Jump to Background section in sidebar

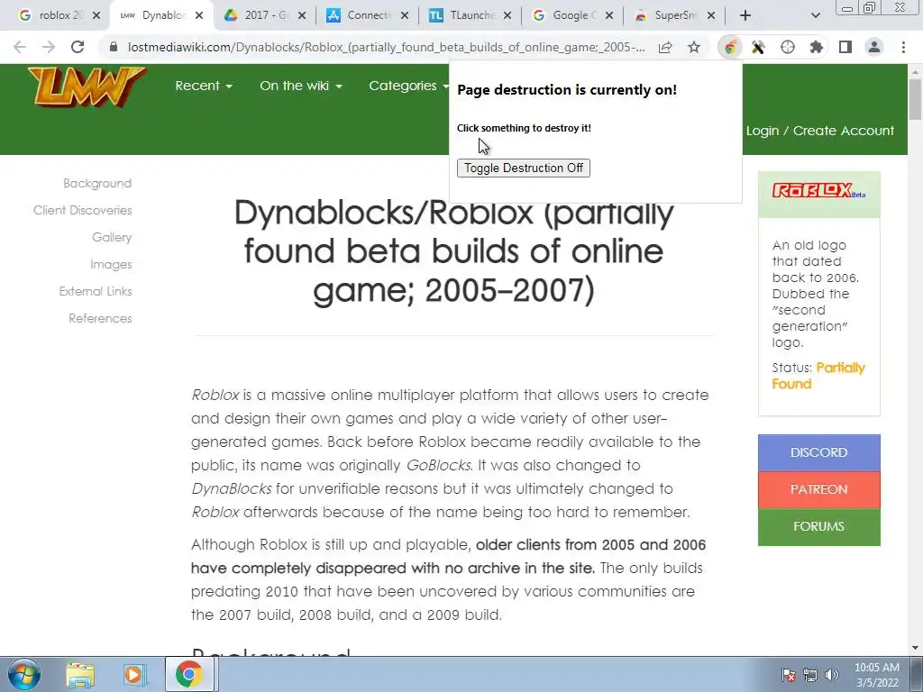click(97, 184)
